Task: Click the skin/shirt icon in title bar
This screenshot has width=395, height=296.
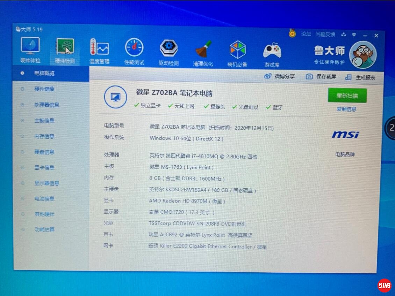Action: (x=344, y=35)
